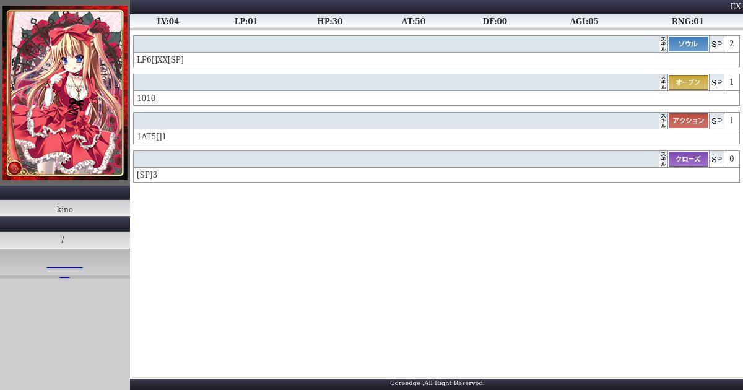Click the SP icon in the クローズ row
Screen dimensions: 743x390
[x=716, y=159]
